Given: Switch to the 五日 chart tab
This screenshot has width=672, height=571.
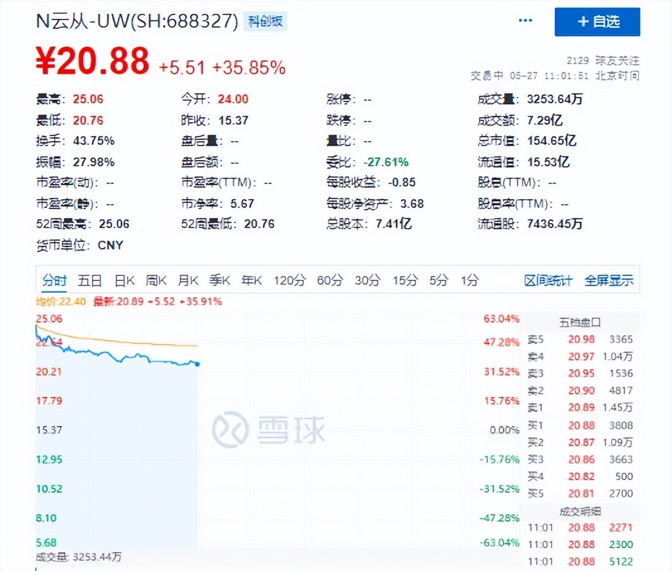Looking at the screenshot, I should [90, 280].
